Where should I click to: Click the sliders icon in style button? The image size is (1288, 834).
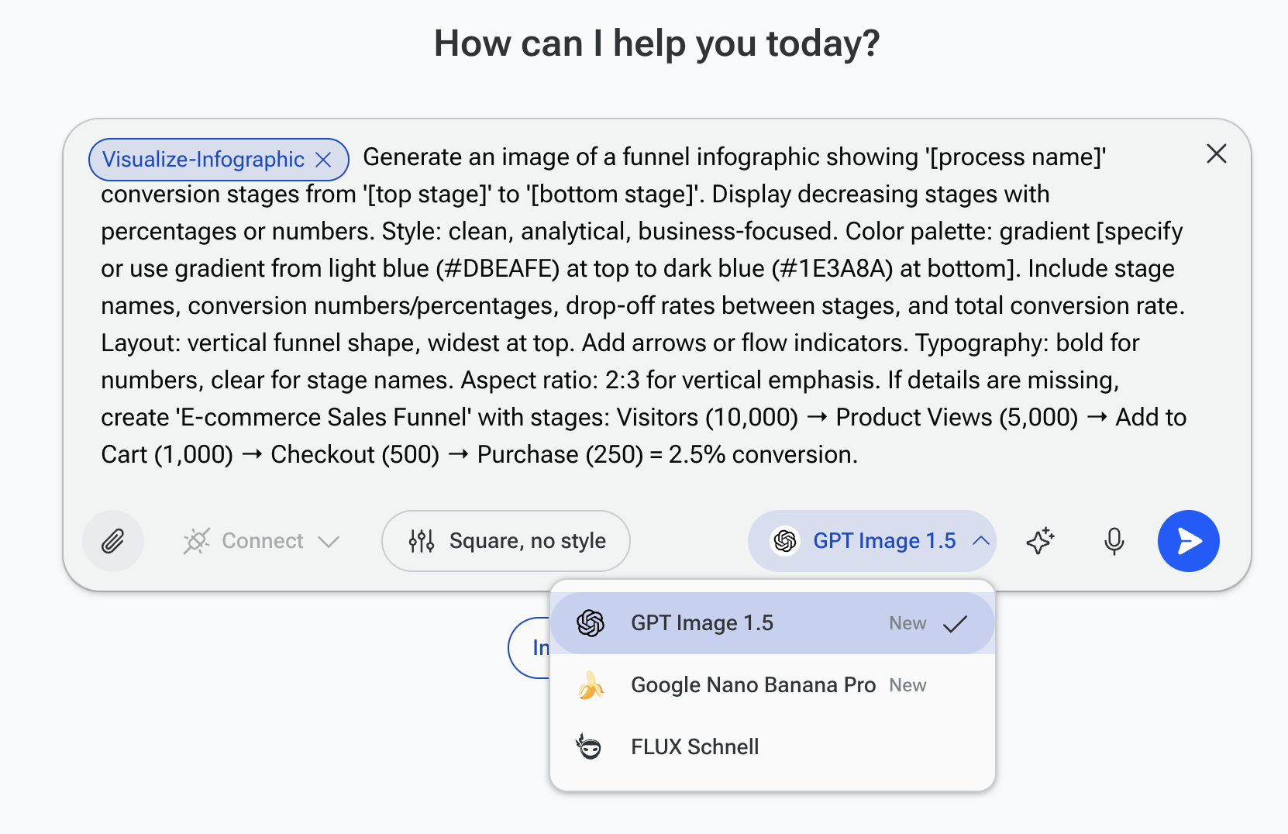pyautogui.click(x=422, y=541)
